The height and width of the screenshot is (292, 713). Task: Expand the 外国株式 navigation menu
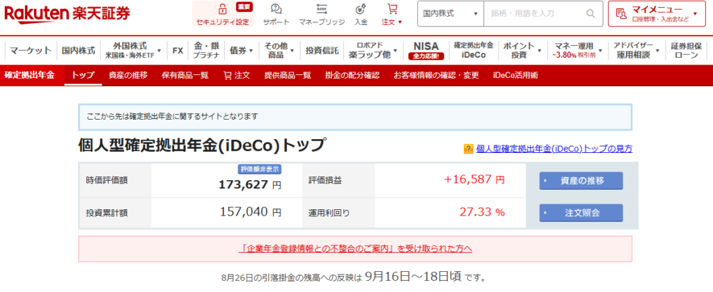point(132,51)
